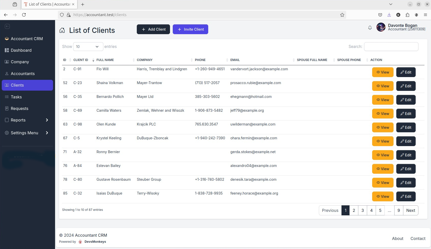Open the list all tabs chevron

click(391, 4)
